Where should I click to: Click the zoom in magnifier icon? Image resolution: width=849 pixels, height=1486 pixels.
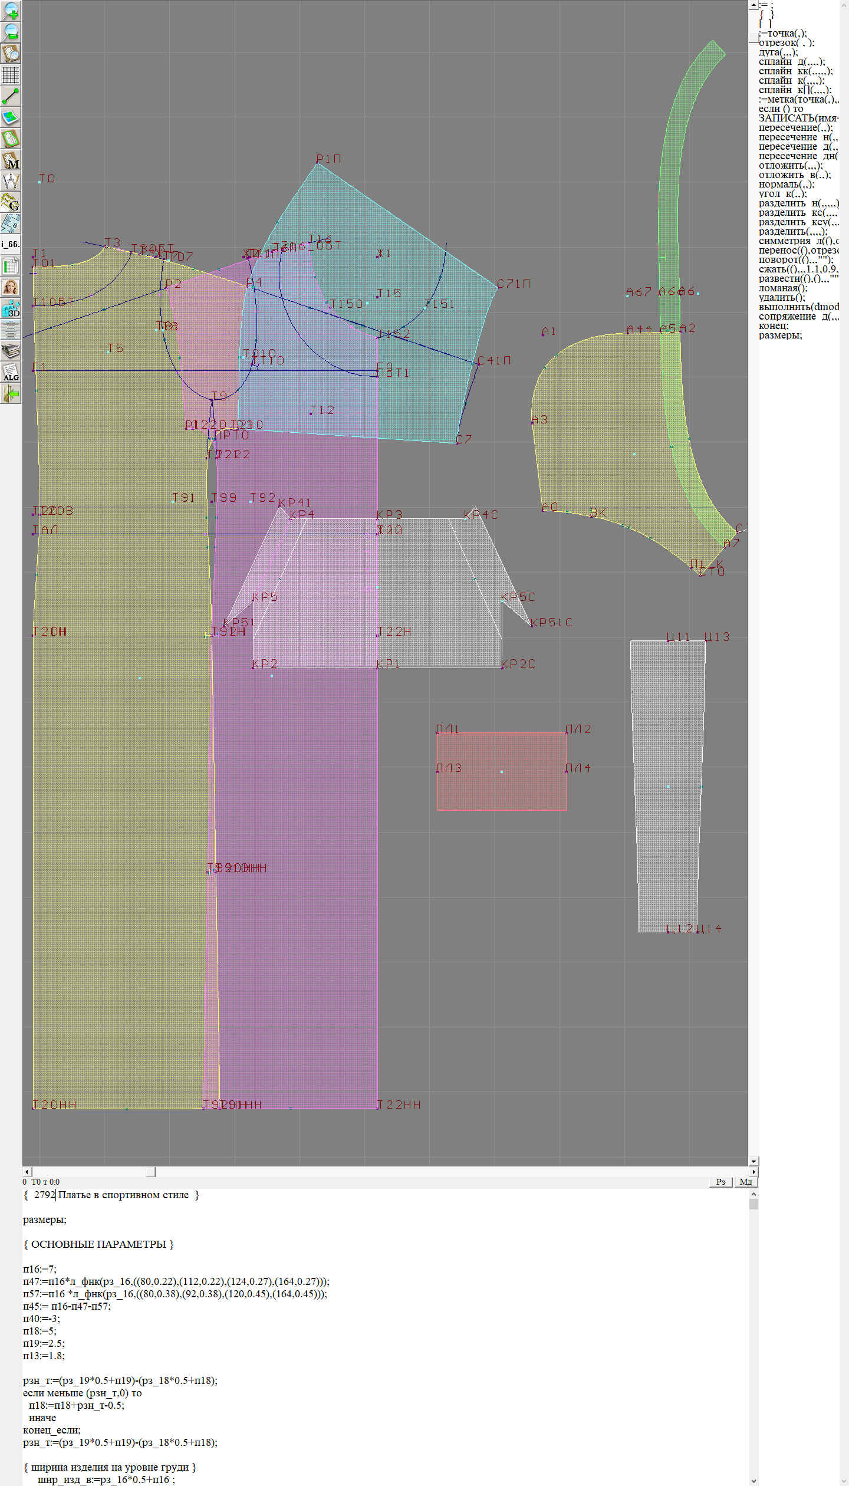tap(11, 11)
